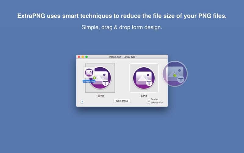Click the 'Simple, drag & drop form design.' subtitle
Image resolution: width=244 pixels, height=153 pixels.
tap(122, 27)
